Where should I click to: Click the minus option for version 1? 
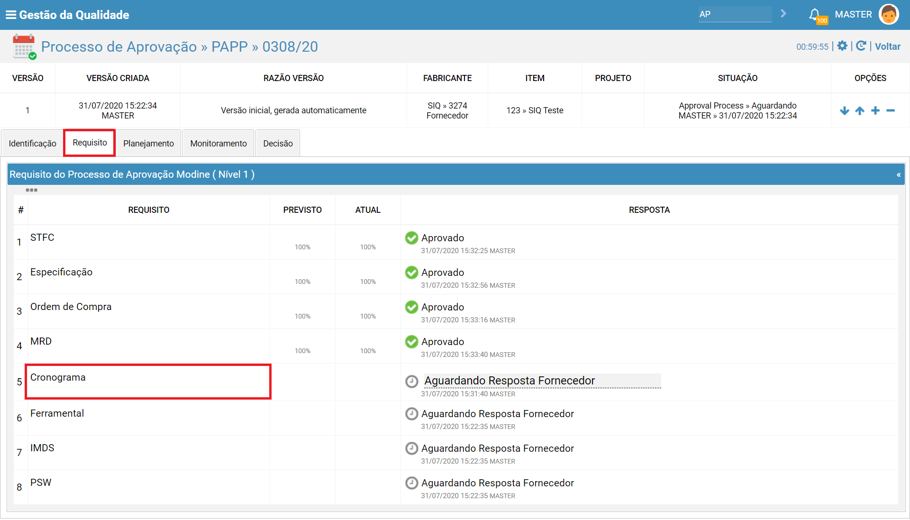pos(891,110)
